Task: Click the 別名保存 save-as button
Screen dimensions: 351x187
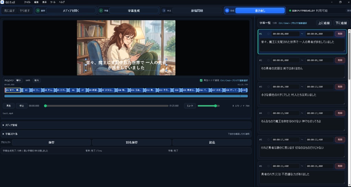Action: point(132,142)
